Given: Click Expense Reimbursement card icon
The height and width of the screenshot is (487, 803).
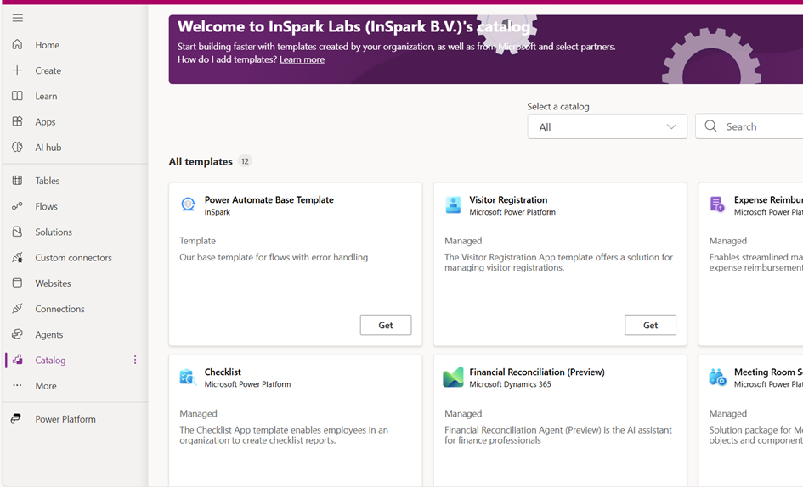Looking at the screenshot, I should [717, 204].
